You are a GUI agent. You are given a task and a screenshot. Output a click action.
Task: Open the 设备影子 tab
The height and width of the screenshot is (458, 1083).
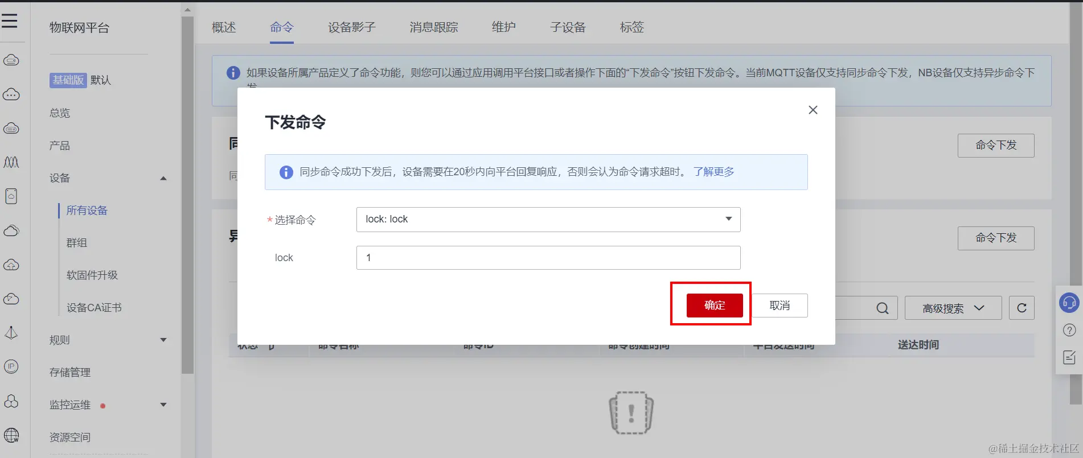pyautogui.click(x=352, y=27)
